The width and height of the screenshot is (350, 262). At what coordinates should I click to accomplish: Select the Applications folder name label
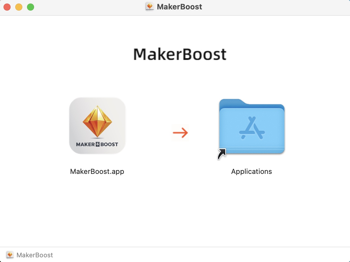[252, 172]
